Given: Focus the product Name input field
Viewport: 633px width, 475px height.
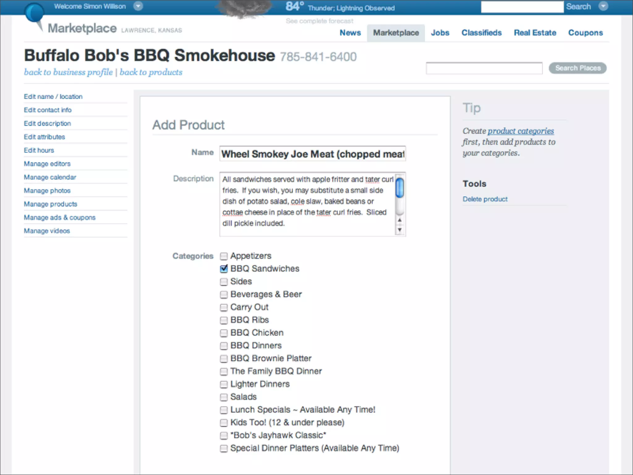Looking at the screenshot, I should click(312, 154).
